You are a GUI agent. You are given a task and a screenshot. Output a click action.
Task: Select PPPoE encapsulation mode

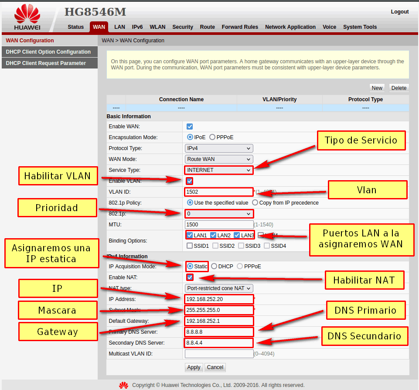pos(212,137)
